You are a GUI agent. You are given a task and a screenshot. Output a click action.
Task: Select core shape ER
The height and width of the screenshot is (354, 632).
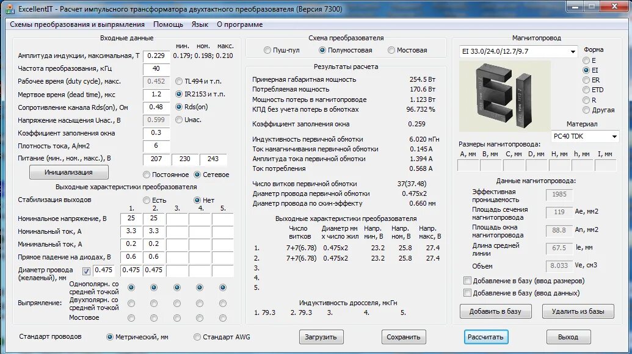(591, 80)
